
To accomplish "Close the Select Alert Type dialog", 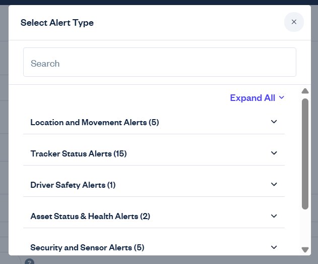I will point(294,22).
